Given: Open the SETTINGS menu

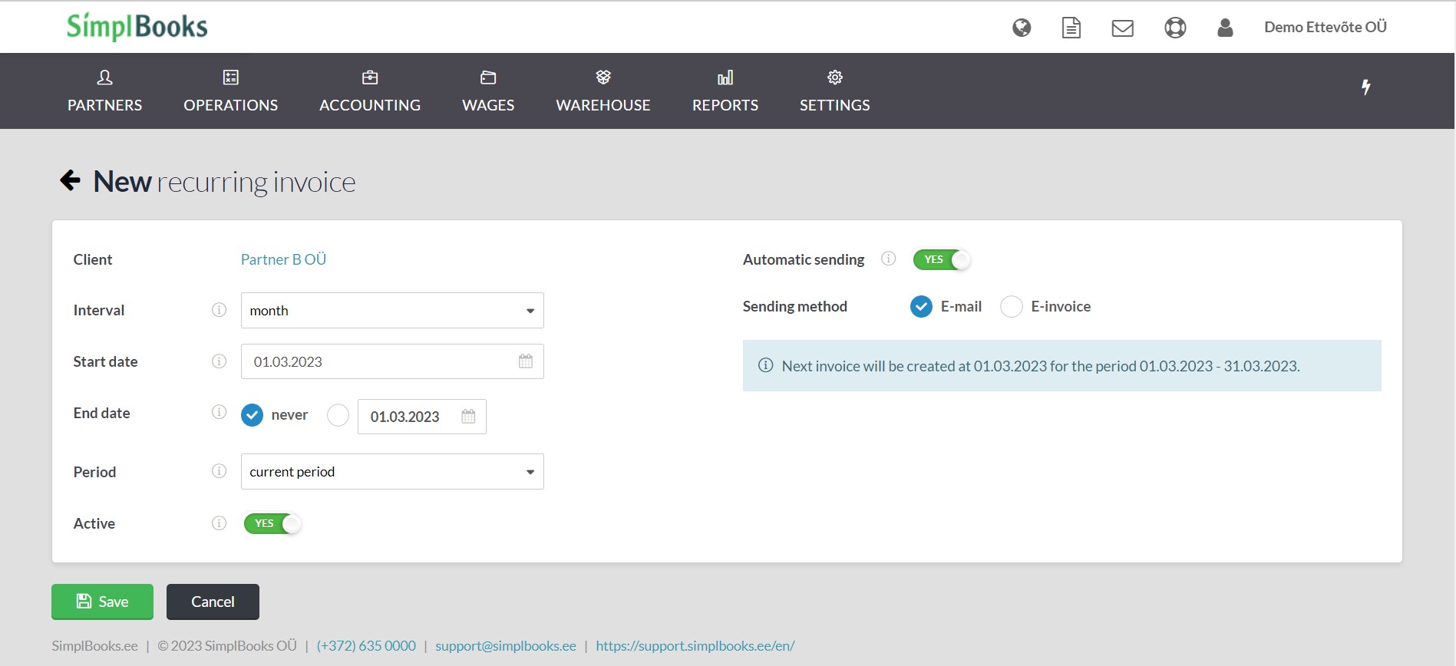Looking at the screenshot, I should pyautogui.click(x=835, y=91).
